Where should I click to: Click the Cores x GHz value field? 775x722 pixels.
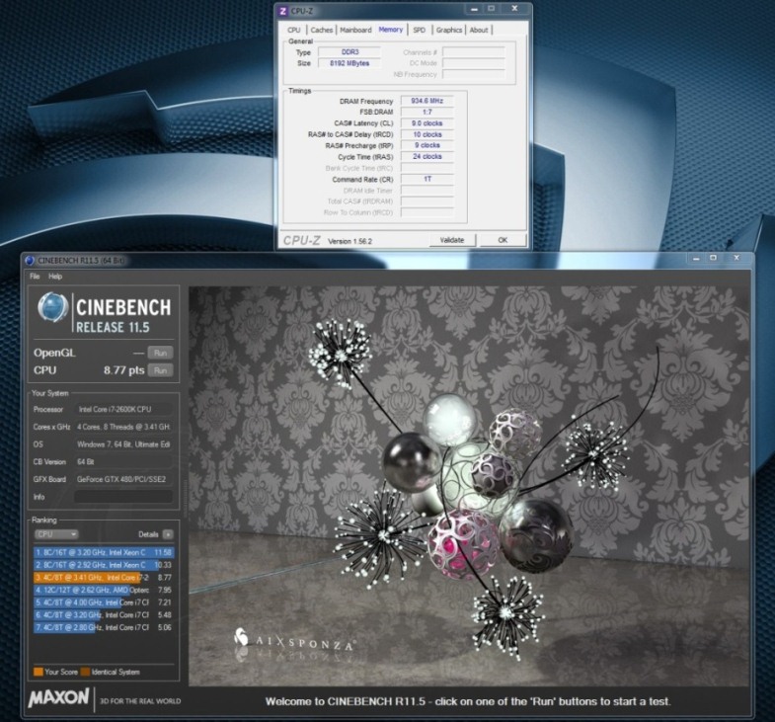pos(123,427)
